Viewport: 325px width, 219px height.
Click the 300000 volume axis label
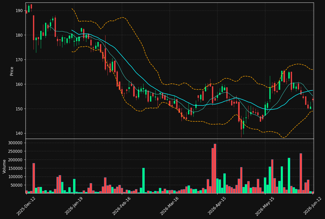pyautogui.click(x=16, y=143)
